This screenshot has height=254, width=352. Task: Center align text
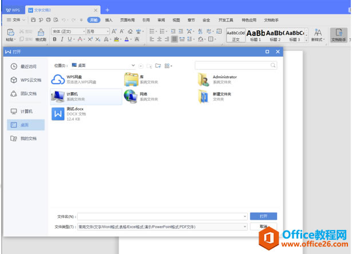tap(159, 39)
